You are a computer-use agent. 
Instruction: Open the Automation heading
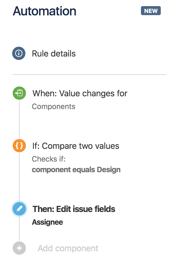point(44,11)
